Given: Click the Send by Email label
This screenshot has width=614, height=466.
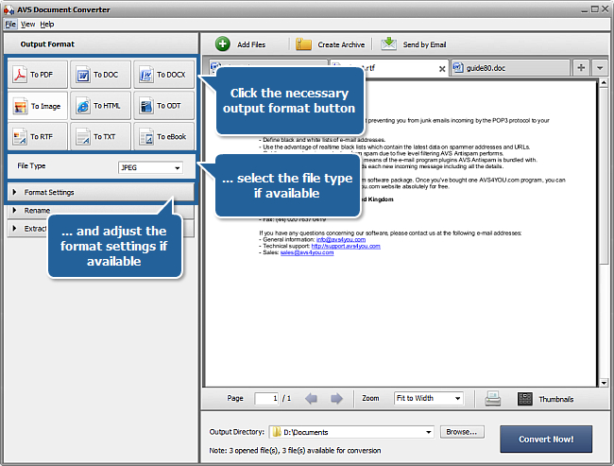Looking at the screenshot, I should coord(424,44).
